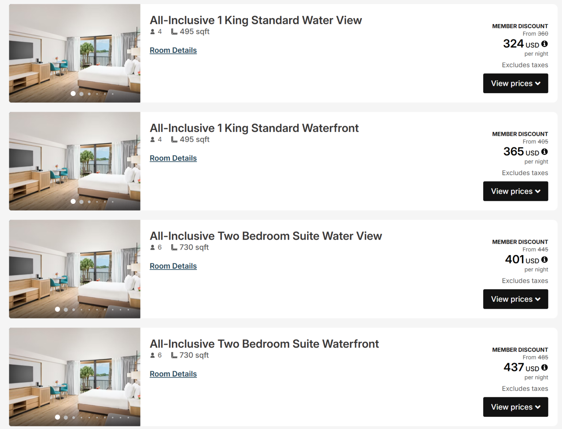Click square footage icon for Two Bedroom Suite Waterfront
Screen dimensions: 562x429
coord(174,355)
